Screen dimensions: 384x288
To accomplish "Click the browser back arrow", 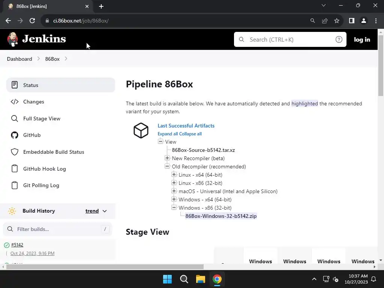I will pyautogui.click(x=8, y=21).
